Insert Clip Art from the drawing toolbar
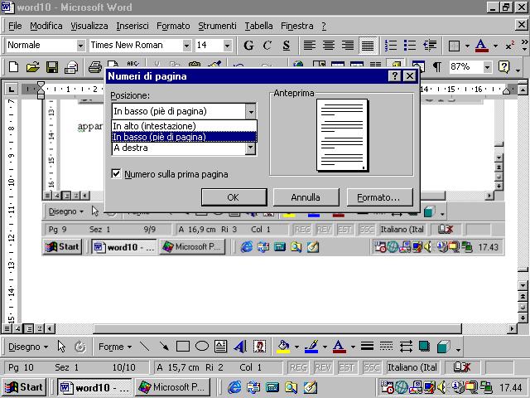The width and height of the screenshot is (530, 398). tap(259, 347)
